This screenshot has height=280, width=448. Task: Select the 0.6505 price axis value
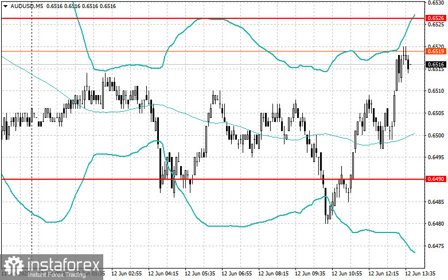[436, 113]
